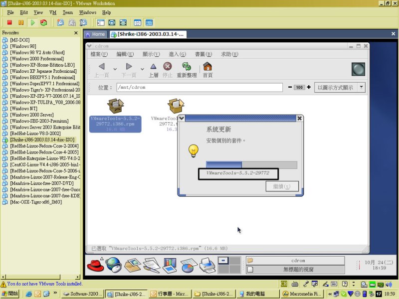Click the Windows 開始 Start button
Screen dimensions: 399x299
coord(9,294)
